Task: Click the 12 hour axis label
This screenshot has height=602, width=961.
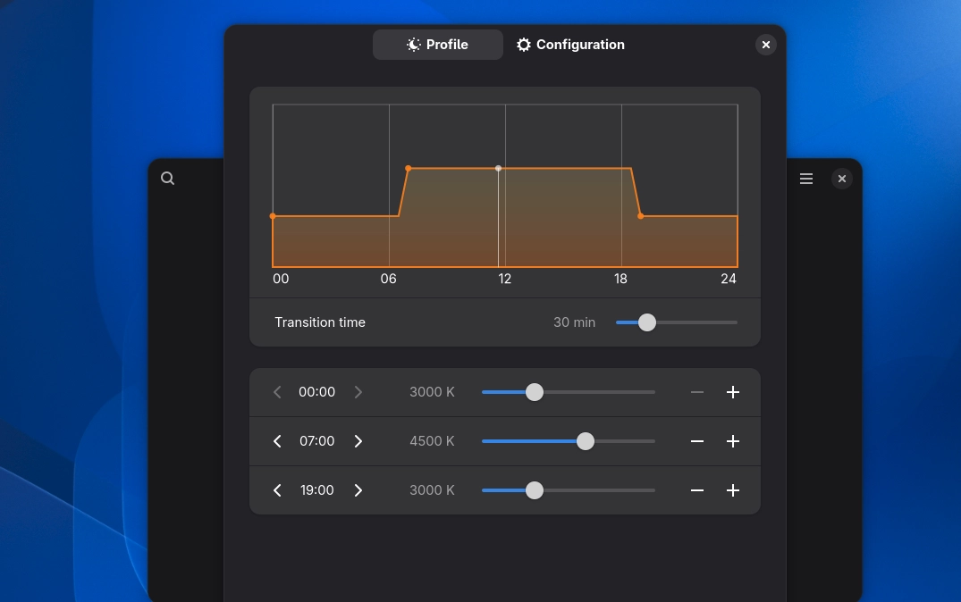Action: (504, 279)
